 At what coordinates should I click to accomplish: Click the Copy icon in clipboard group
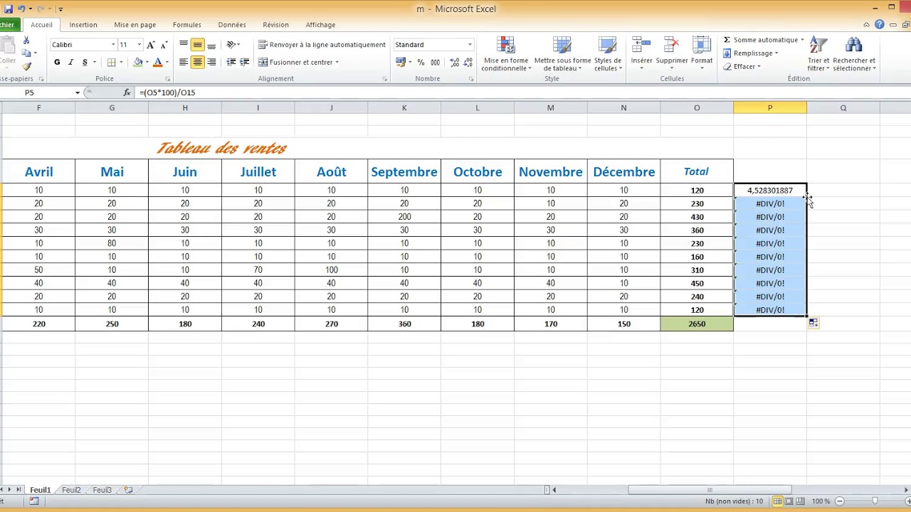click(26, 53)
